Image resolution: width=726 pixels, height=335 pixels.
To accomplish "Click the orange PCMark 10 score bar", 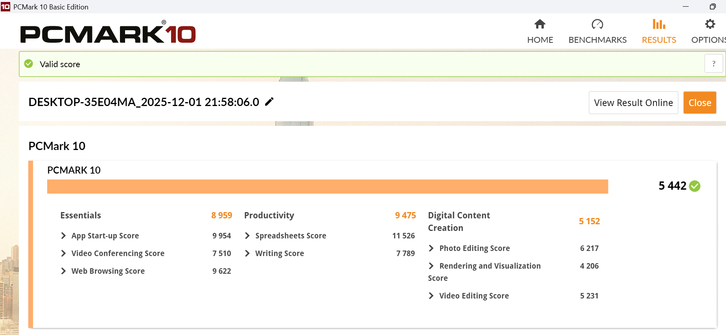I will [327, 187].
